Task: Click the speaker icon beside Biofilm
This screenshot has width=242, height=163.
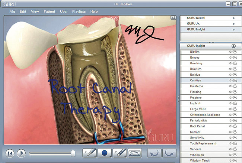Action: point(231,52)
